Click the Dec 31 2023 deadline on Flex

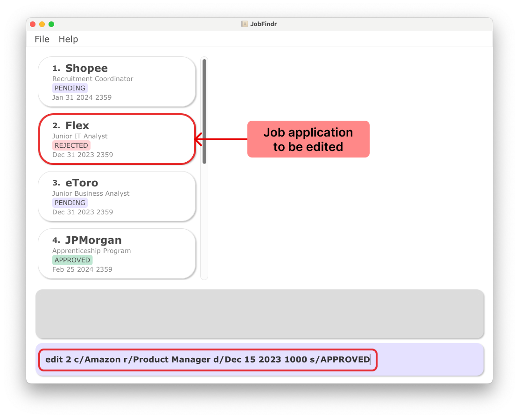pos(83,155)
